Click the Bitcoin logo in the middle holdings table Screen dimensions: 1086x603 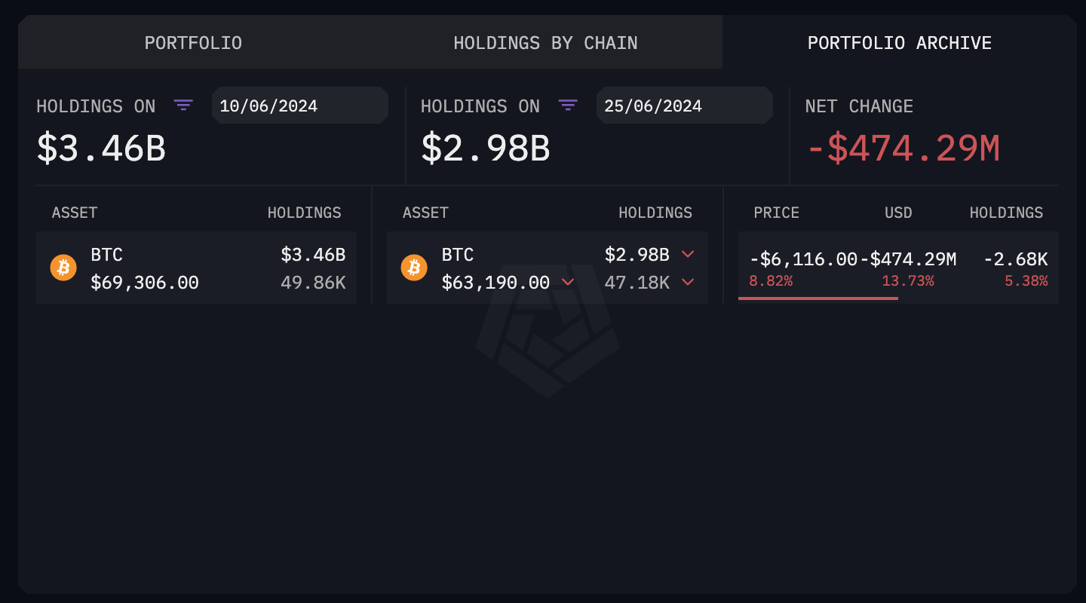tap(414, 268)
